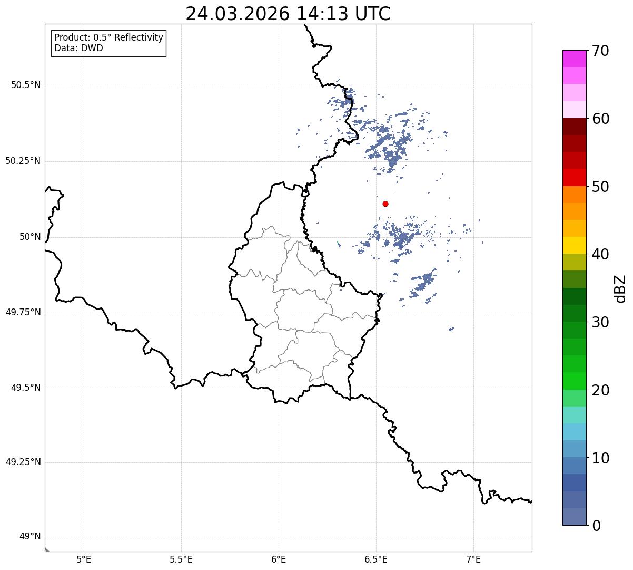Click the Data: DWD text line
The height and width of the screenshot is (570, 633).
(79, 49)
